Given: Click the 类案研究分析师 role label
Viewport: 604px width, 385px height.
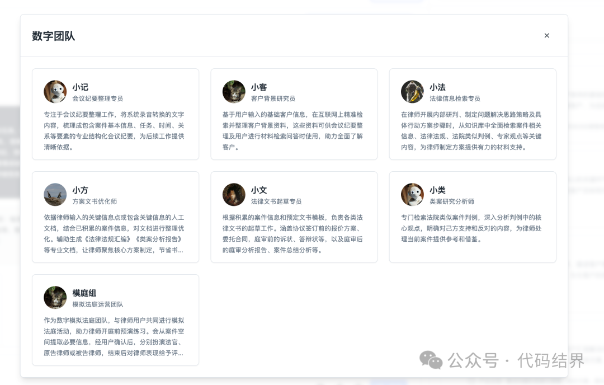Looking at the screenshot, I should point(451,201).
